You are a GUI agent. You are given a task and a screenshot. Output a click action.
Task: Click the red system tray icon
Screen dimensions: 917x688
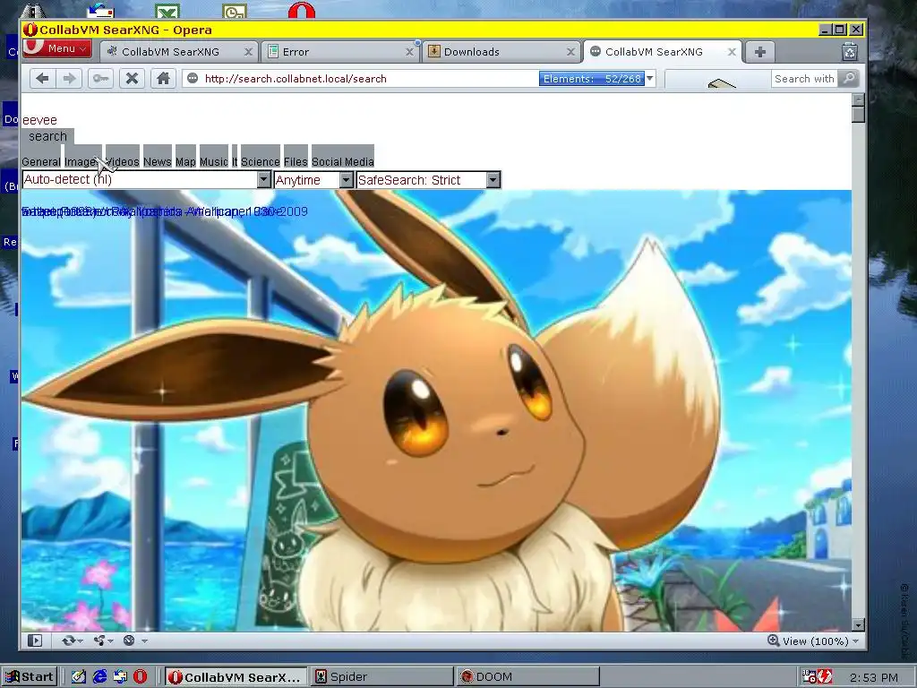(824, 677)
